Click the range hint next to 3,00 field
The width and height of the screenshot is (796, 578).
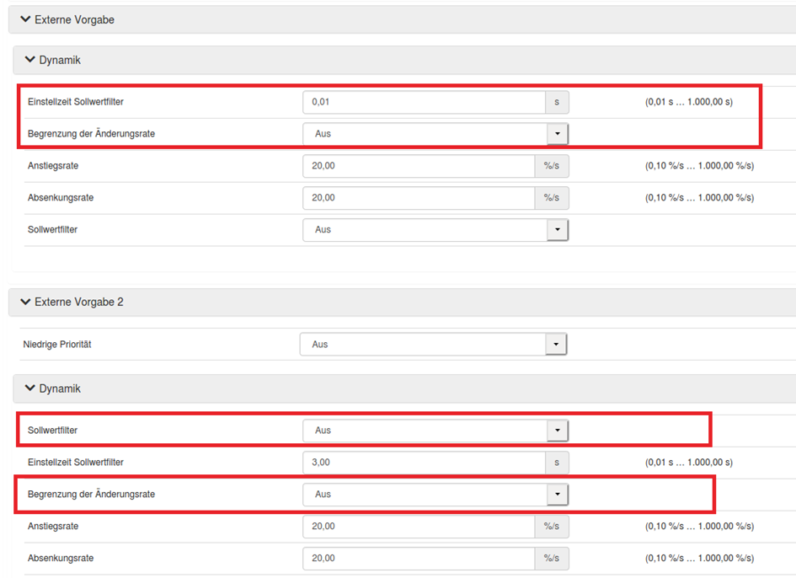(688, 463)
